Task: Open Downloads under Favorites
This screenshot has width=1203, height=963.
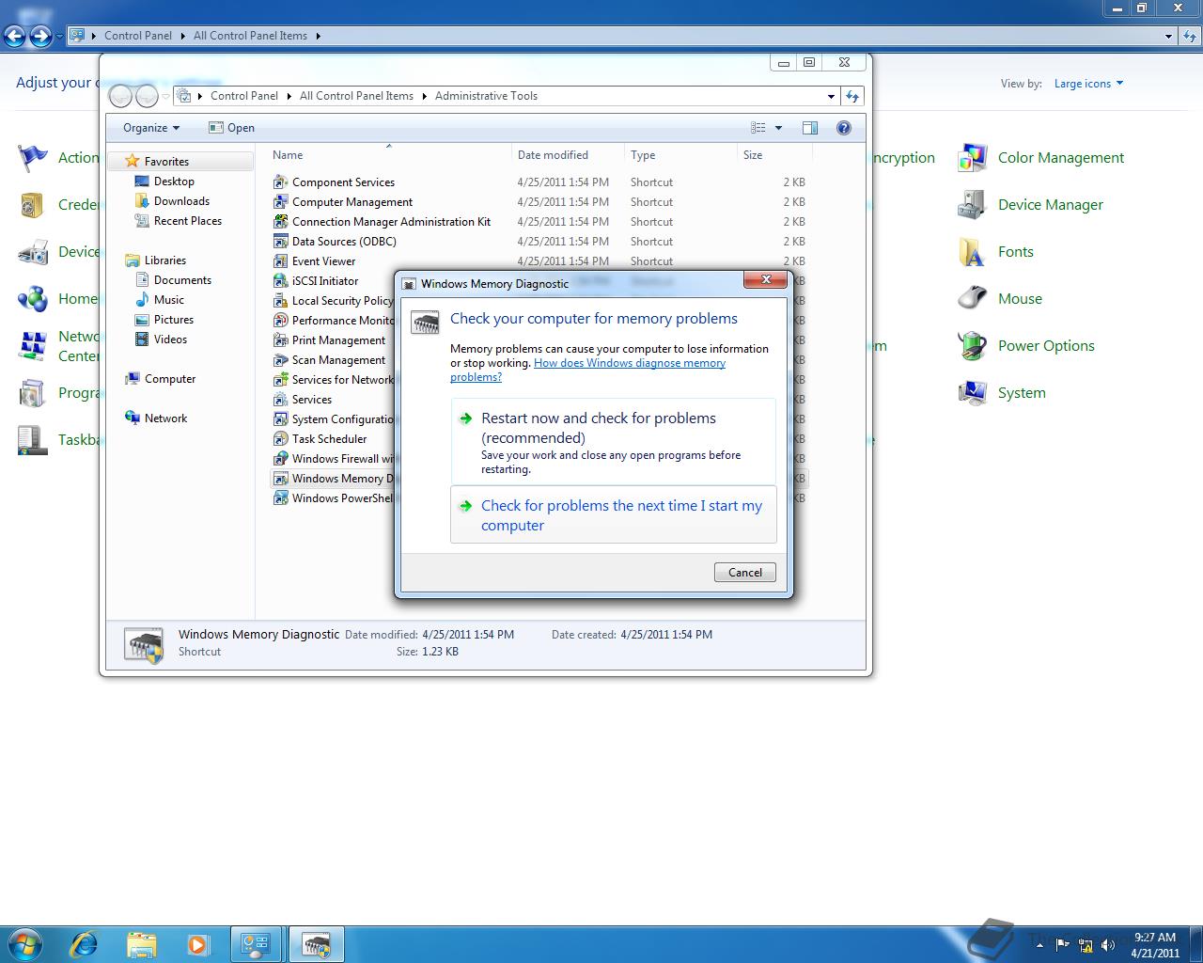Action: tap(172, 201)
